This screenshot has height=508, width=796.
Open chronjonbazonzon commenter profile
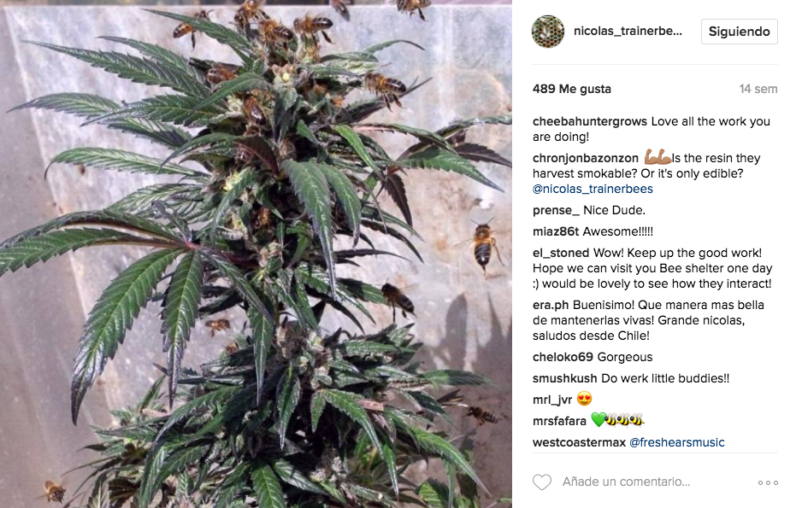[586, 158]
